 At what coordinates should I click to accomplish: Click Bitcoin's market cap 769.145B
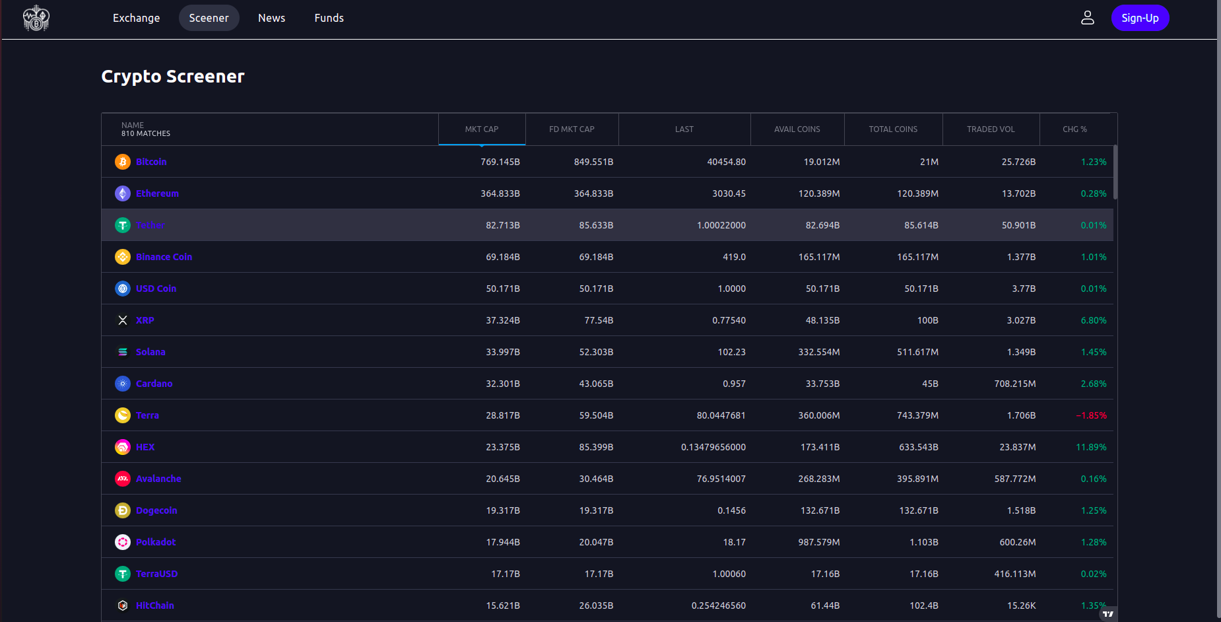pos(500,162)
